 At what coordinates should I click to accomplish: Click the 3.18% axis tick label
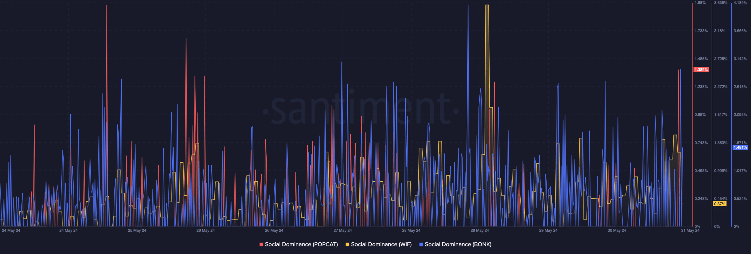[x=720, y=31]
